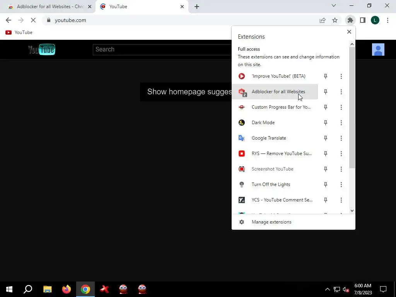
Task: Open more actions for Google Translate
Action: click(x=341, y=138)
